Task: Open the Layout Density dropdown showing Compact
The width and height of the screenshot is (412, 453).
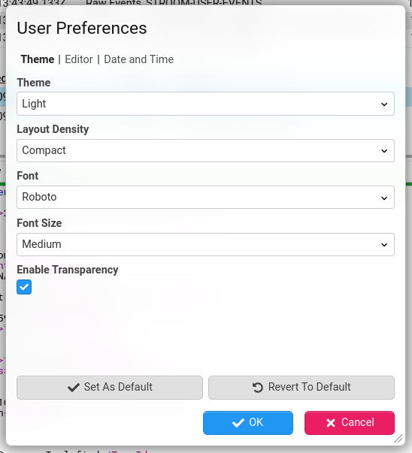Action: pyautogui.click(x=205, y=150)
